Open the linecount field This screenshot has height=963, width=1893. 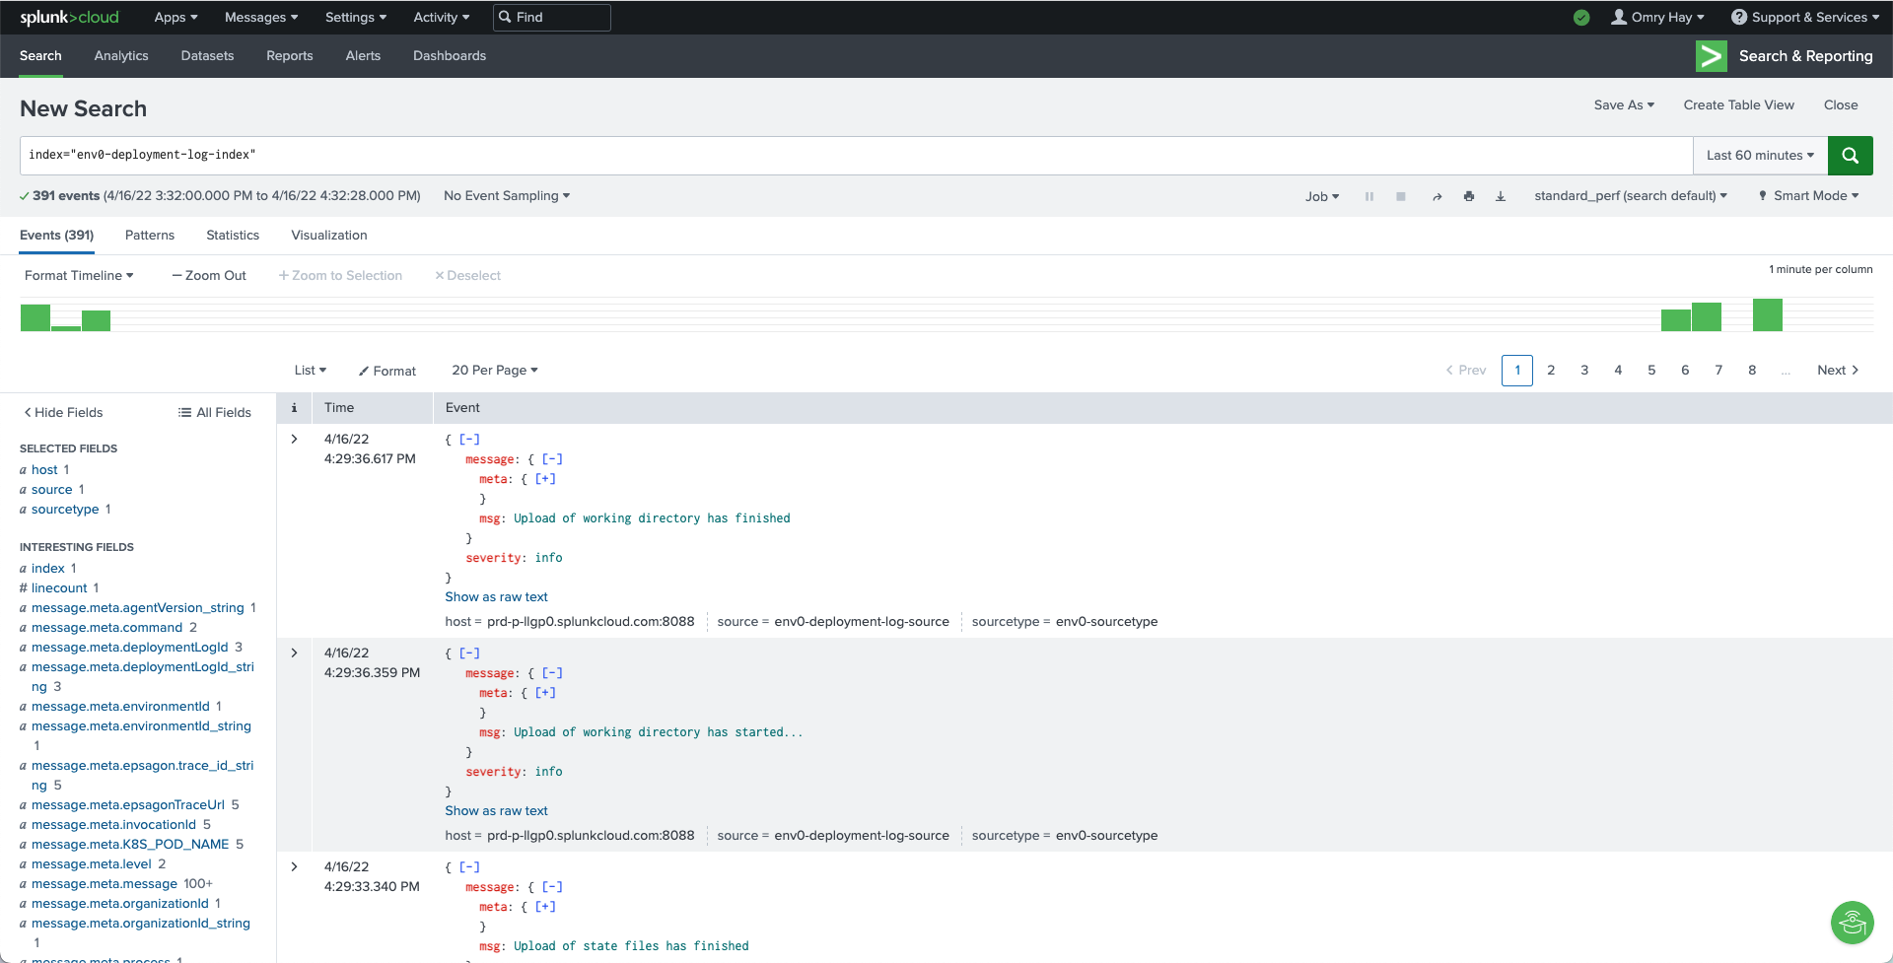coord(59,588)
